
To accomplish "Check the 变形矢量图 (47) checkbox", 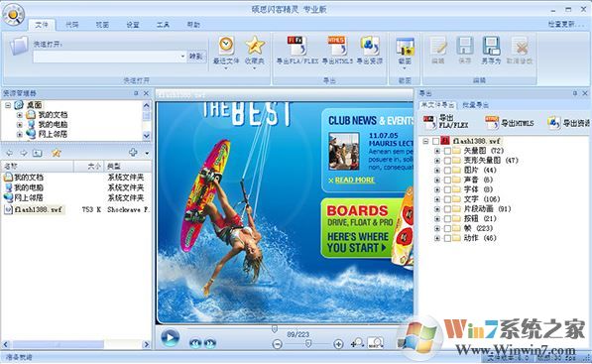I will click(x=447, y=161).
